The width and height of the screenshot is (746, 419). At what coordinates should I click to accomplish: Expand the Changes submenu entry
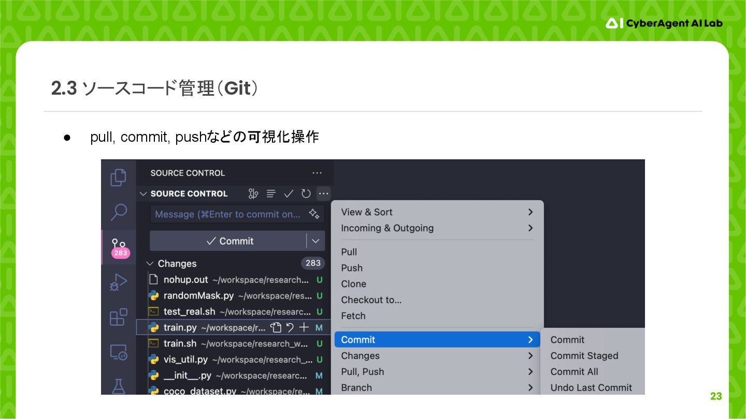[x=437, y=356]
